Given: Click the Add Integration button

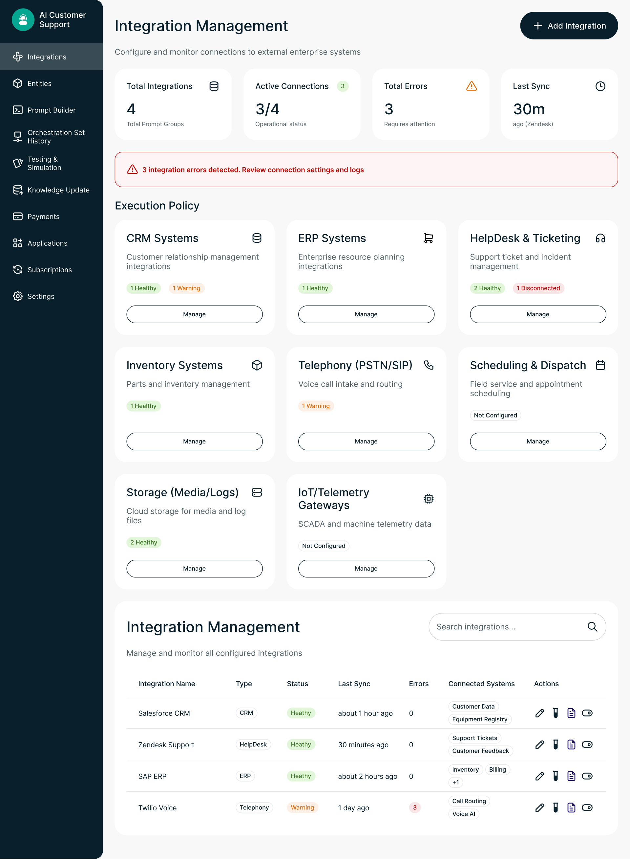Looking at the screenshot, I should point(569,26).
